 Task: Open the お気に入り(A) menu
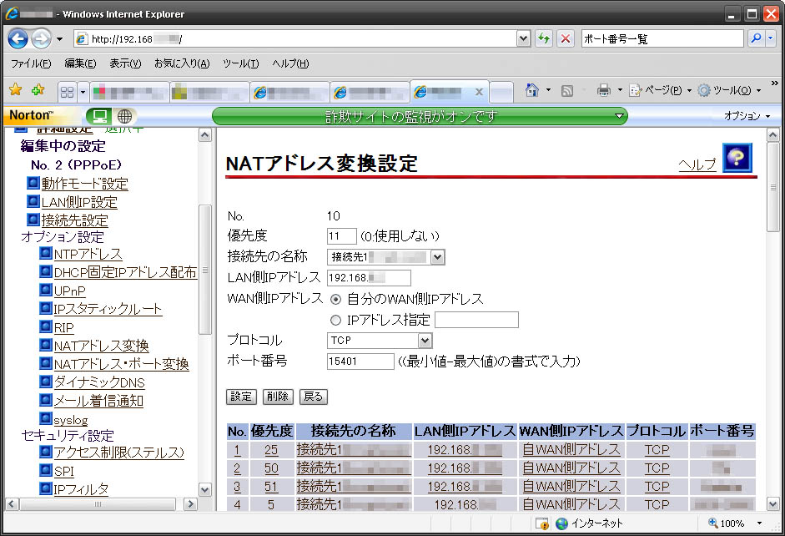coord(182,63)
